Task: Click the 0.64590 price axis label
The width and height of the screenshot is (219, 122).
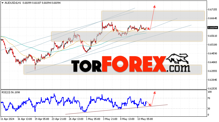Action: tap(213, 54)
